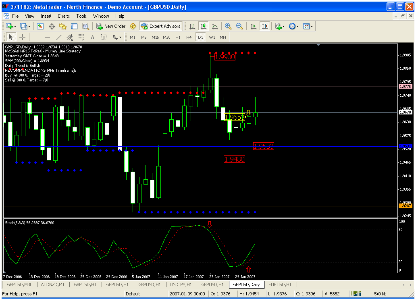Viewport: 416px width, 299px height.
Task: Open the new chart dropdown arrow
Action: 15,26
